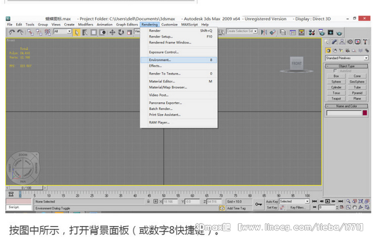Viewport: 380px width, 237px height.
Task: Open the Schematic View icon
Action: click(302, 32)
